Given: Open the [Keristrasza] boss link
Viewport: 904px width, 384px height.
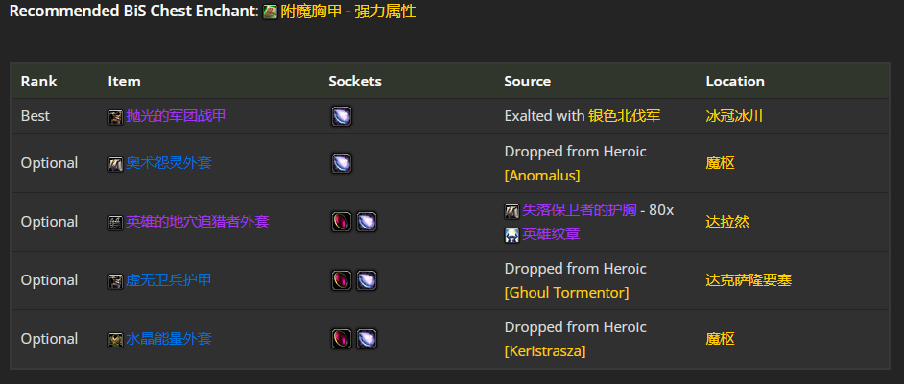Looking at the screenshot, I should click(545, 351).
